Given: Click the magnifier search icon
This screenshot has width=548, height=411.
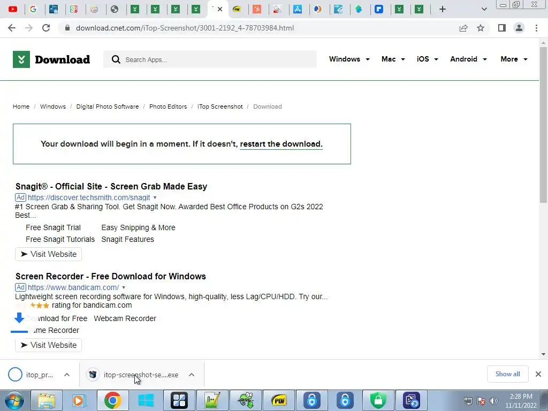Looking at the screenshot, I should coord(116,59).
